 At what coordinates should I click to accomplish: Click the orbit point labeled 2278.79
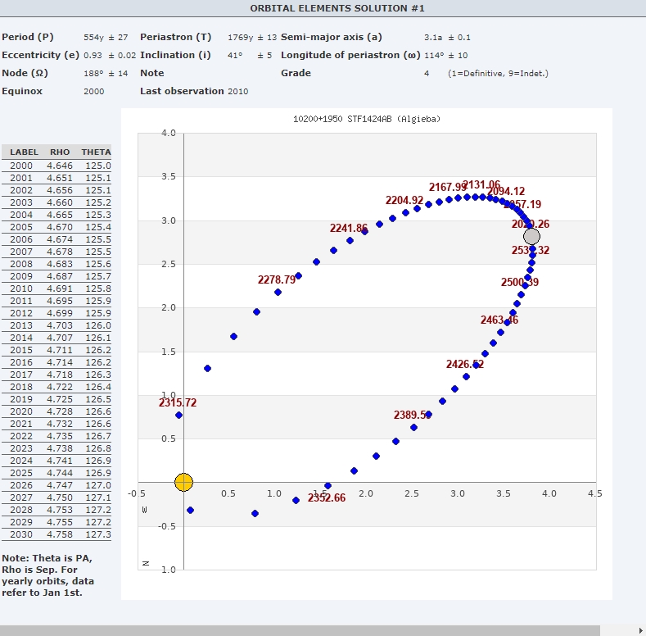[278, 292]
